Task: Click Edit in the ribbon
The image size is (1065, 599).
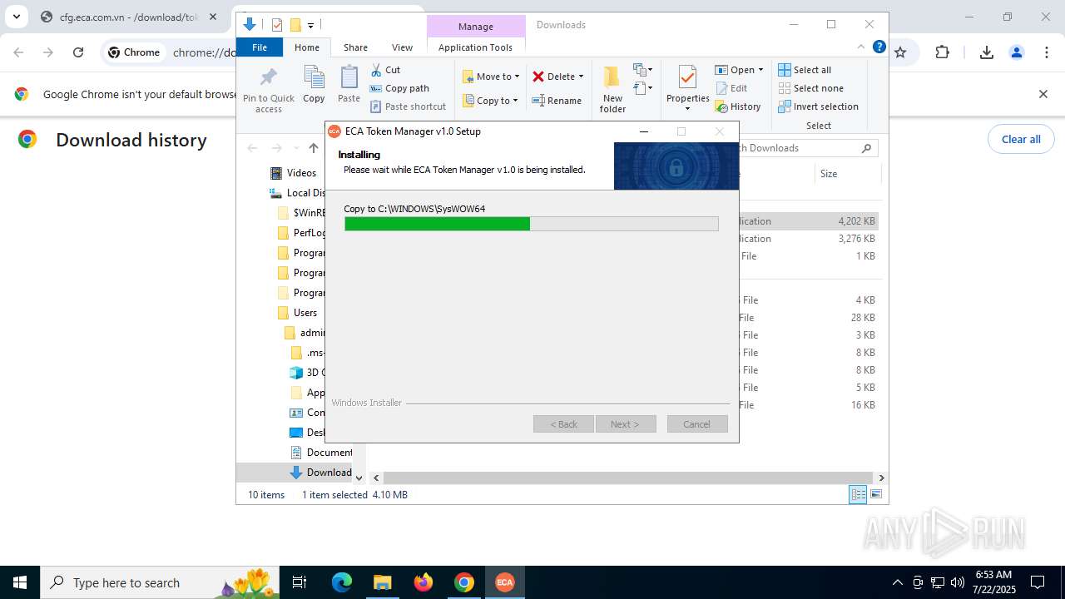Action: tap(731, 88)
